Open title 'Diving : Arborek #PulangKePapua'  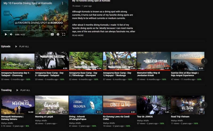pos(77,118)
